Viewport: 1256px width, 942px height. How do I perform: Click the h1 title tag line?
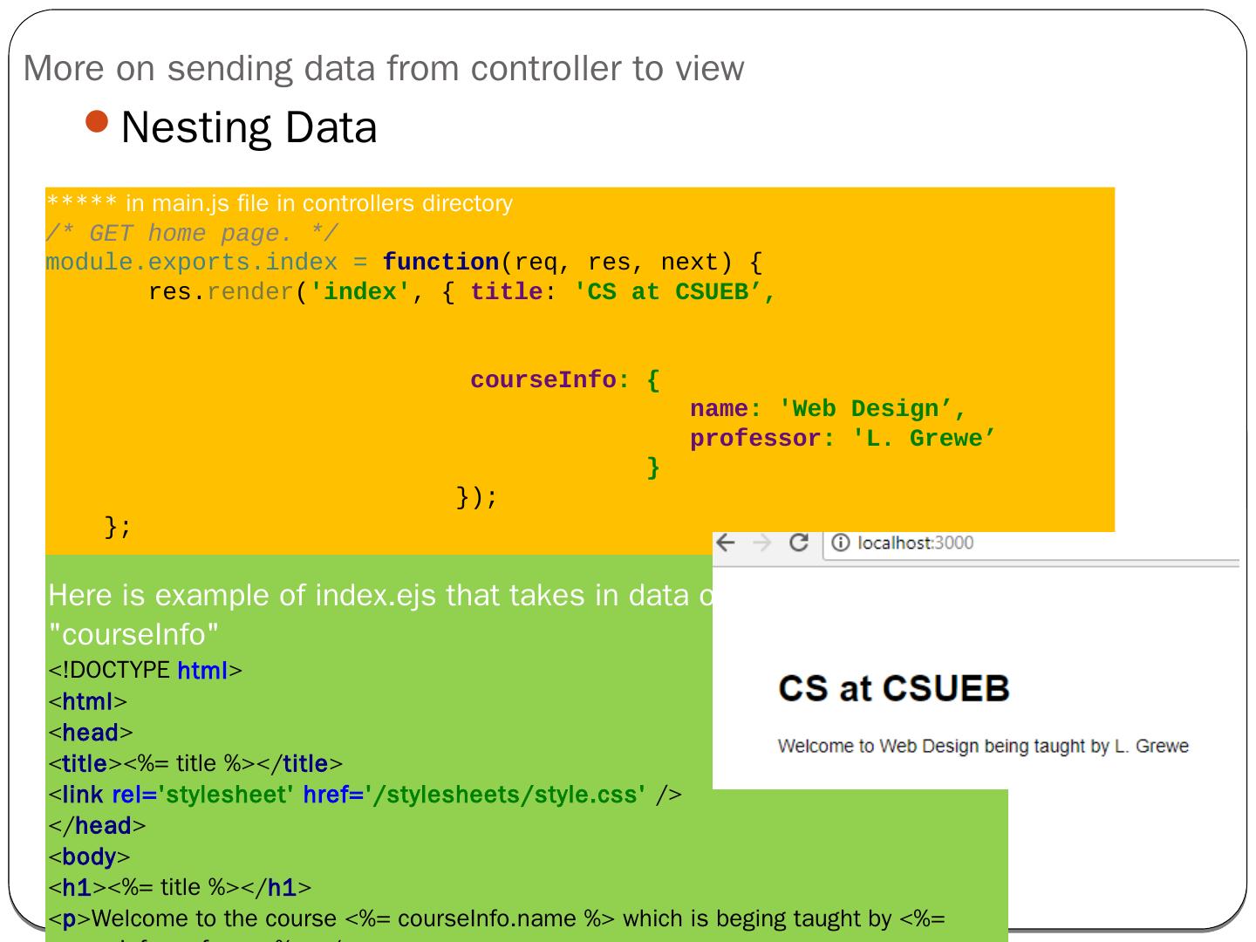(x=180, y=888)
